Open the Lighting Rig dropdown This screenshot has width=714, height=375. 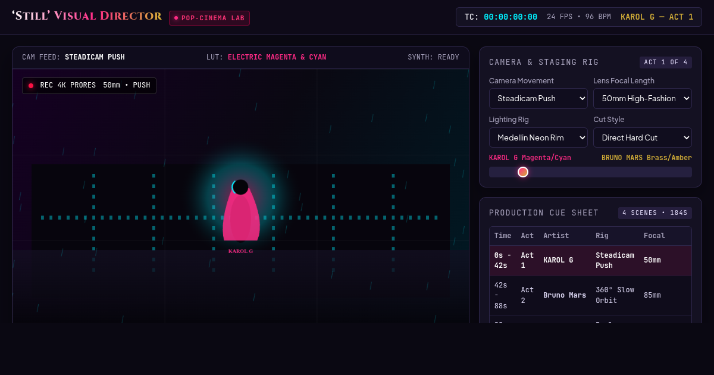click(538, 137)
